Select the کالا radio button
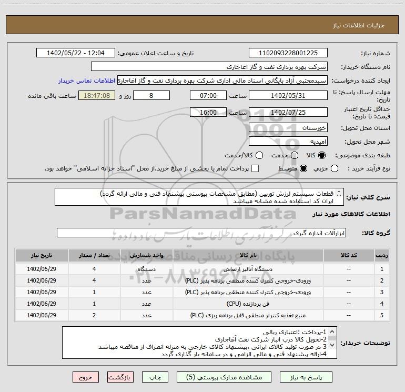 tap(322, 155)
